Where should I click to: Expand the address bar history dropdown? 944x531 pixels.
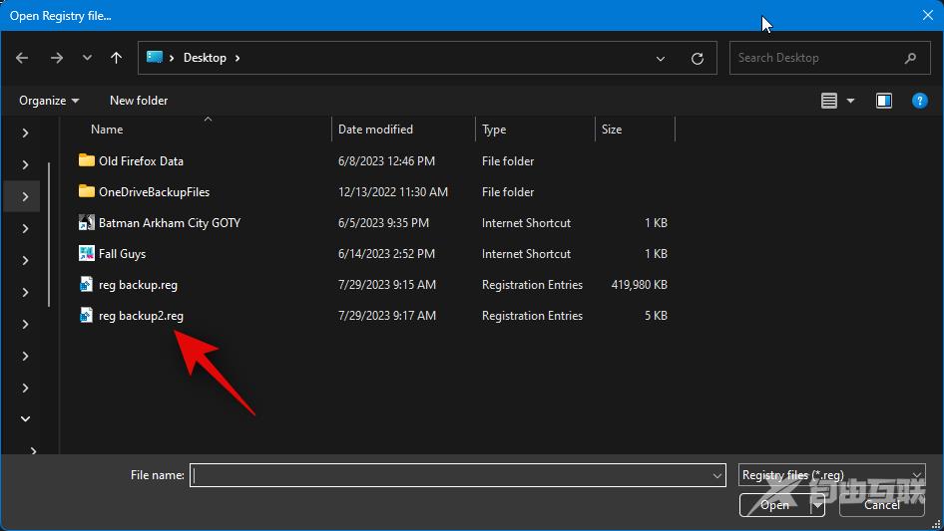(661, 58)
